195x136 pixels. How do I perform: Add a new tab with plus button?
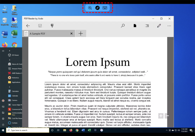(x=80, y=33)
